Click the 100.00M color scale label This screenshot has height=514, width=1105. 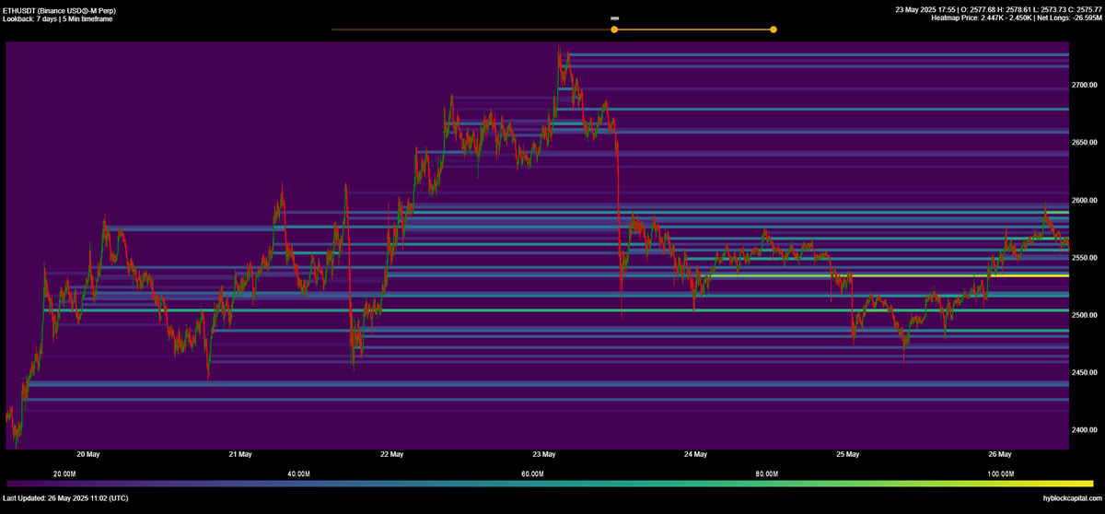tap(1000, 473)
